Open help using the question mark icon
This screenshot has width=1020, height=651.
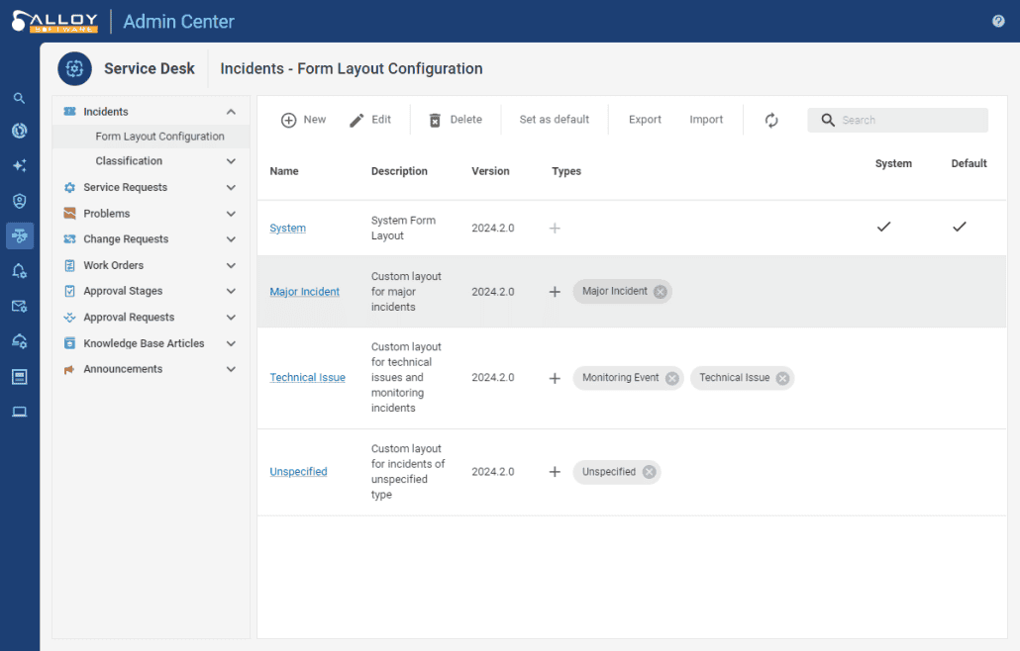coord(999,21)
